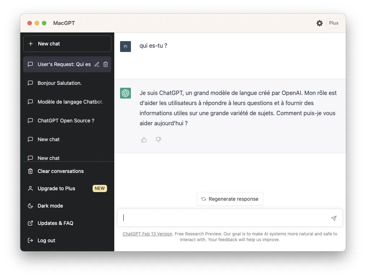The height and width of the screenshot is (278, 366).
Task: Edit the "User's Request: Qui es" chat title
Action: pyautogui.click(x=97, y=64)
